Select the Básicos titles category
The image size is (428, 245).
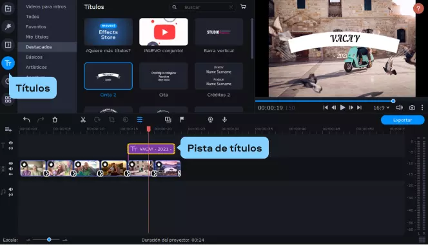[34, 57]
